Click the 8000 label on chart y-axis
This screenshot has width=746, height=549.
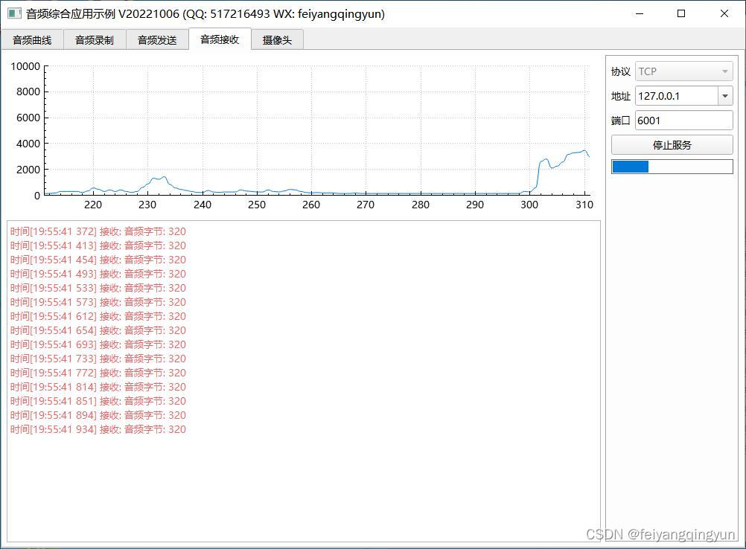coord(28,91)
